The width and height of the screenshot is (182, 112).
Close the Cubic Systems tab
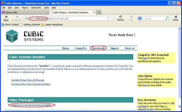94,12
